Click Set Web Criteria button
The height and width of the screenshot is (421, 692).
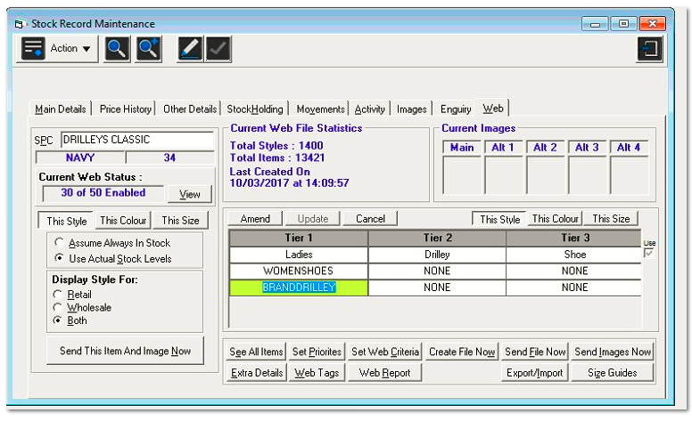[385, 352]
